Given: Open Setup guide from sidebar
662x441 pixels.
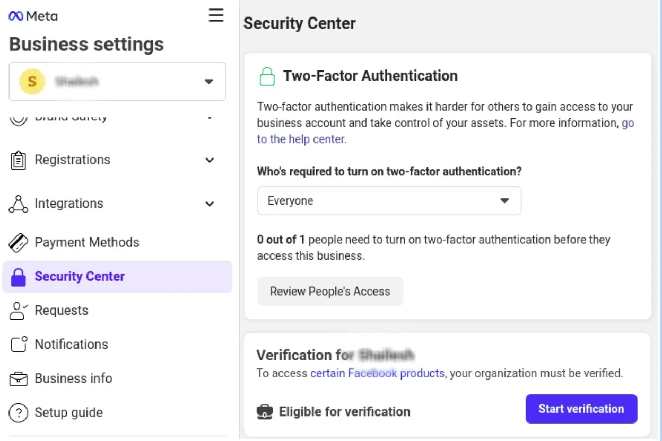Looking at the screenshot, I should pos(68,412).
